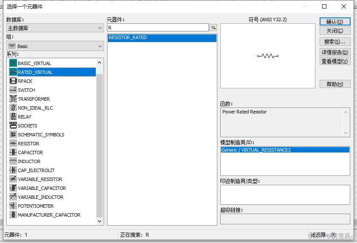Viewport: 357px width, 243px height.
Task: Click the 搜索(S)... search button
Action: coord(335,42)
